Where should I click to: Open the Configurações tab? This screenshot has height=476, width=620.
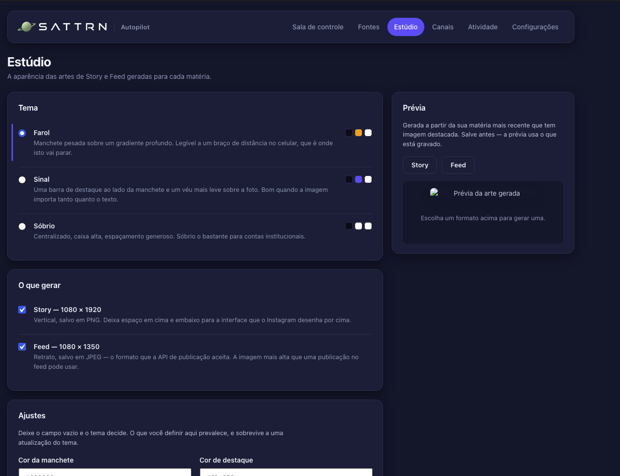point(535,27)
